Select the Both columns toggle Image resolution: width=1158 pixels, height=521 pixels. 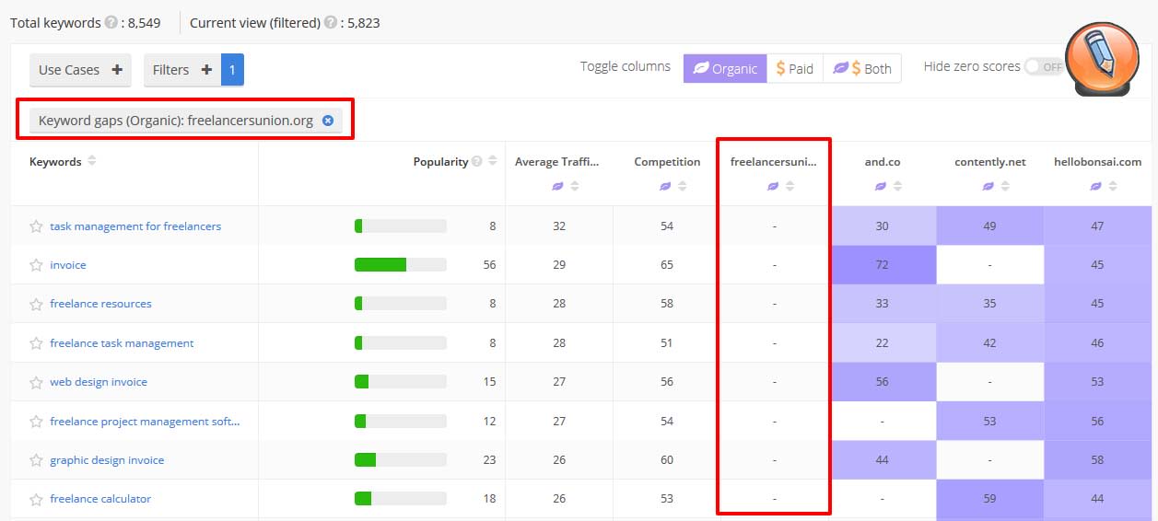pos(862,68)
